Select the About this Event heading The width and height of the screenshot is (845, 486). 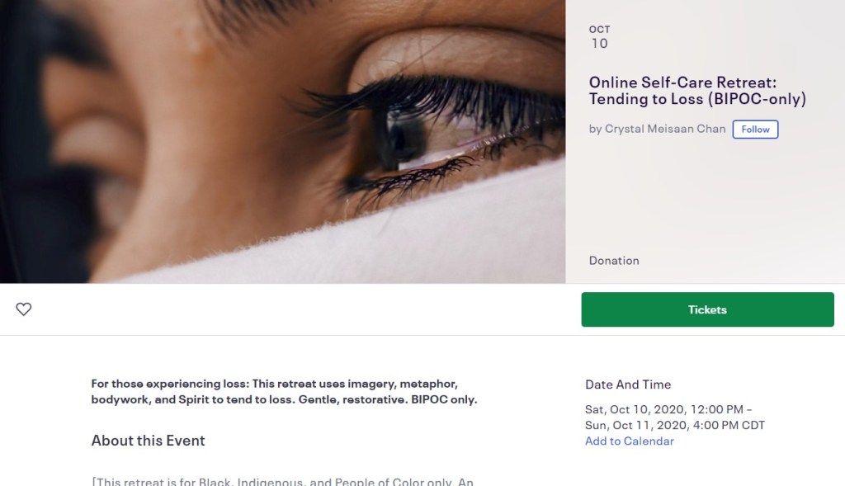coord(148,441)
